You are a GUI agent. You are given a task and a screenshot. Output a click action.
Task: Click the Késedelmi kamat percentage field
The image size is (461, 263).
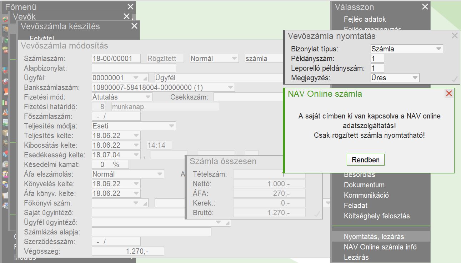(x=110, y=165)
